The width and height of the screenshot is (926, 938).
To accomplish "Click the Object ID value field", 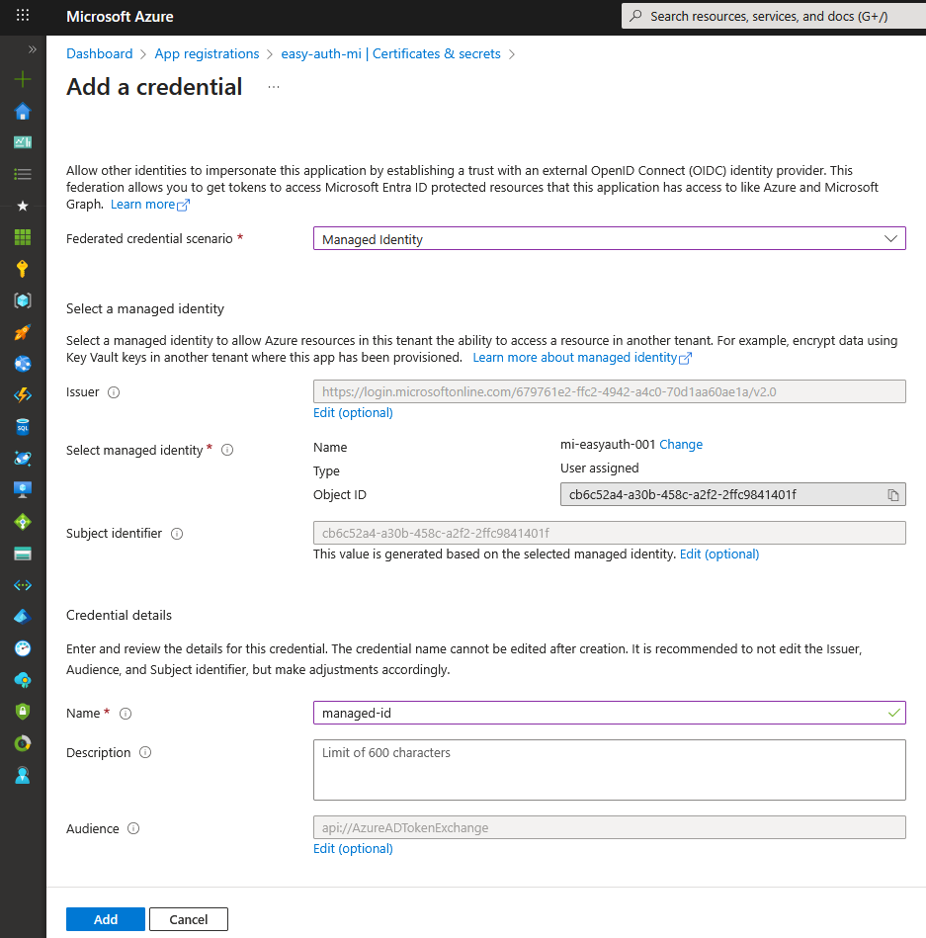I will (x=732, y=495).
